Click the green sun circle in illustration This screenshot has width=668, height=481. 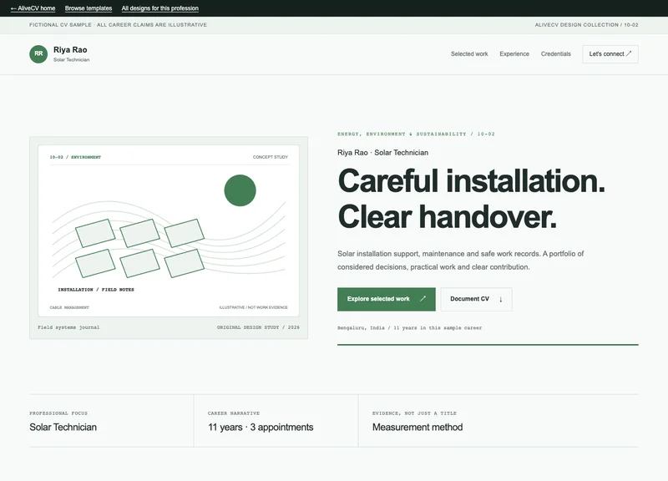240,190
